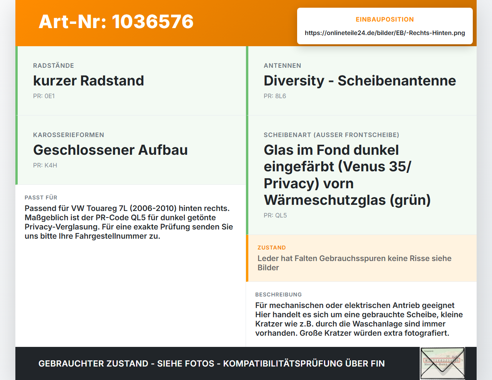Select the Radstände section label
The width and height of the screenshot is (492, 380).
[53, 65]
